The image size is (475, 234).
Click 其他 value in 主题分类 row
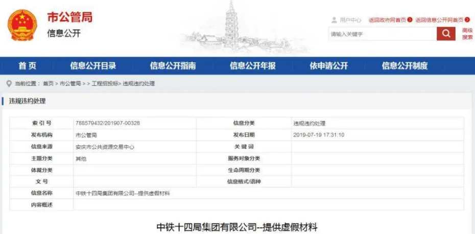pos(81,158)
